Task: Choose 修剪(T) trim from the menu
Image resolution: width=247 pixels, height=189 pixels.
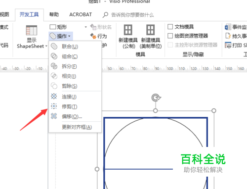Action: tap(75, 106)
